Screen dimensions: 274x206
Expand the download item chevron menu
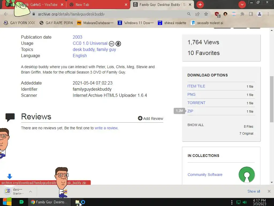(31, 192)
